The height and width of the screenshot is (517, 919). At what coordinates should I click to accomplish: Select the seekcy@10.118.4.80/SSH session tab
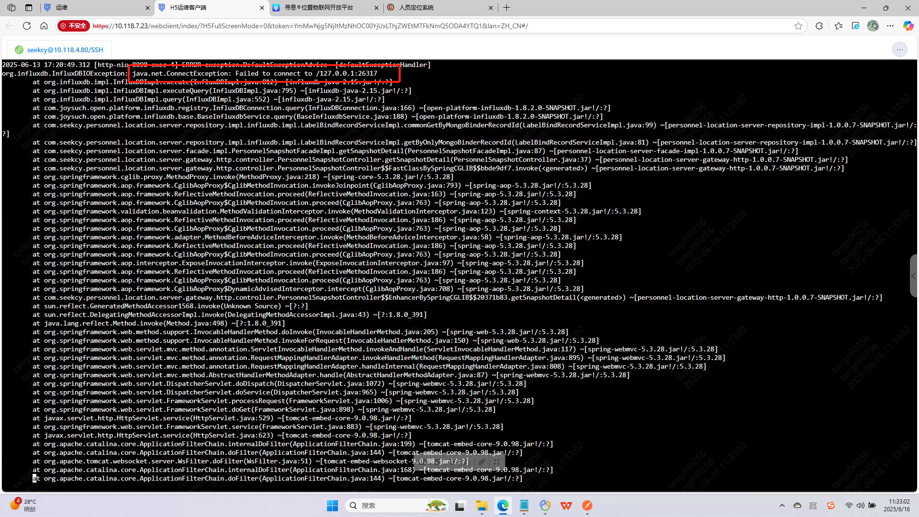click(59, 50)
